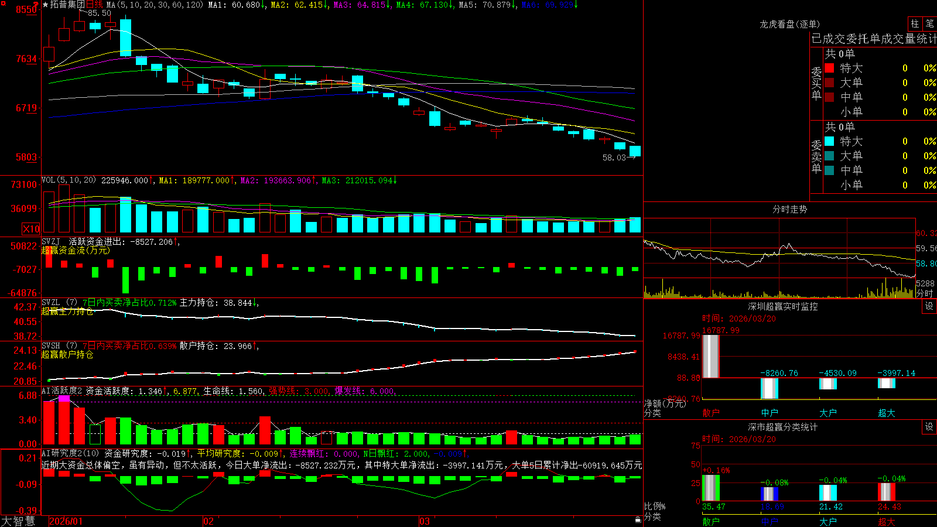Click the 35.47 散户 bar in 分类统计
The image size is (937, 527).
click(x=710, y=488)
